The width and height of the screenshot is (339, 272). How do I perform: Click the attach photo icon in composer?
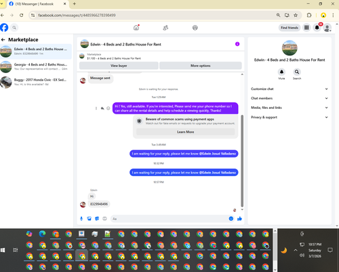pyautogui.click(x=89, y=219)
